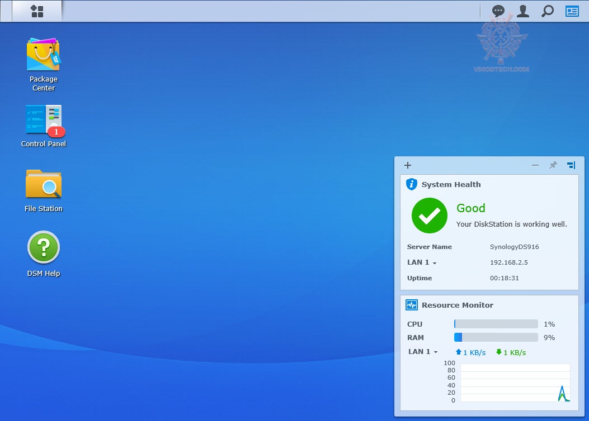The width and height of the screenshot is (589, 421).
Task: Click the red badge on Control Panel
Action: 56,132
